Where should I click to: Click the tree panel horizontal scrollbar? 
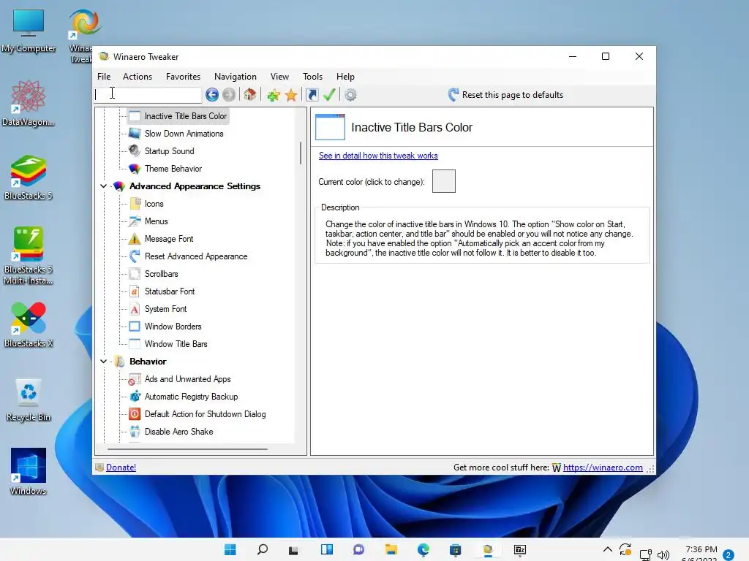(187, 449)
